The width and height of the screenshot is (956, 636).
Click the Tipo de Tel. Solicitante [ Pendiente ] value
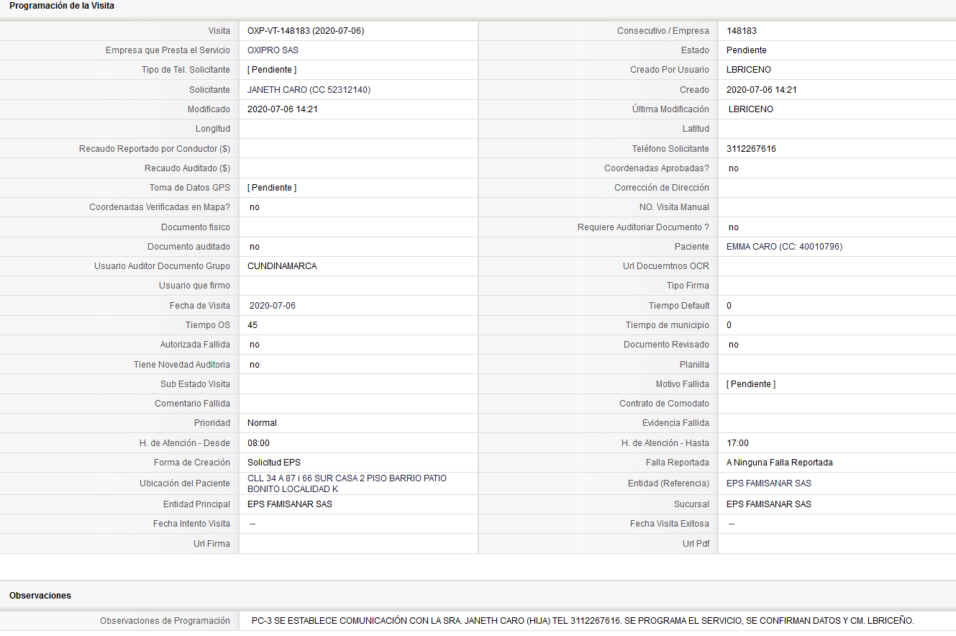[x=272, y=70]
